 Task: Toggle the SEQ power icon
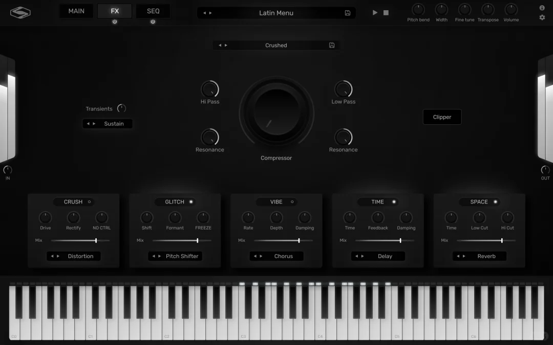(153, 22)
